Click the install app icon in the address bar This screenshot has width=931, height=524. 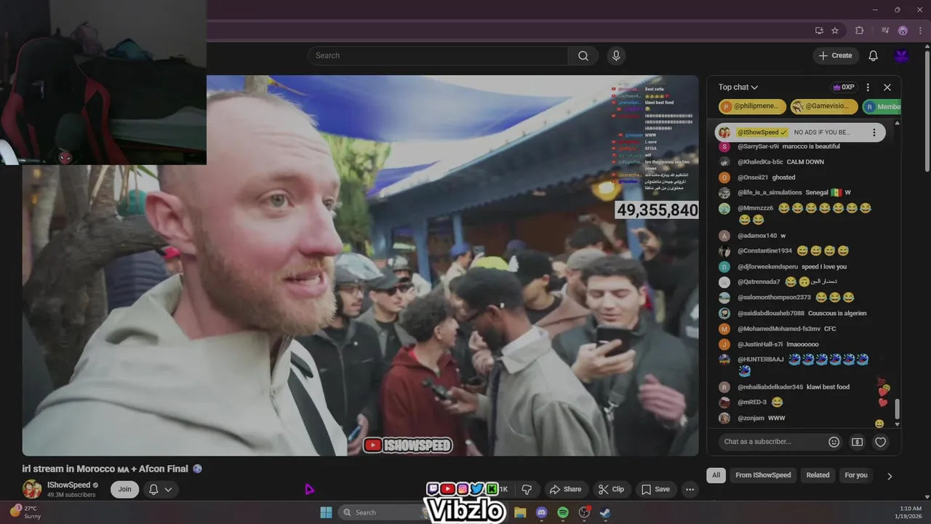tap(819, 31)
